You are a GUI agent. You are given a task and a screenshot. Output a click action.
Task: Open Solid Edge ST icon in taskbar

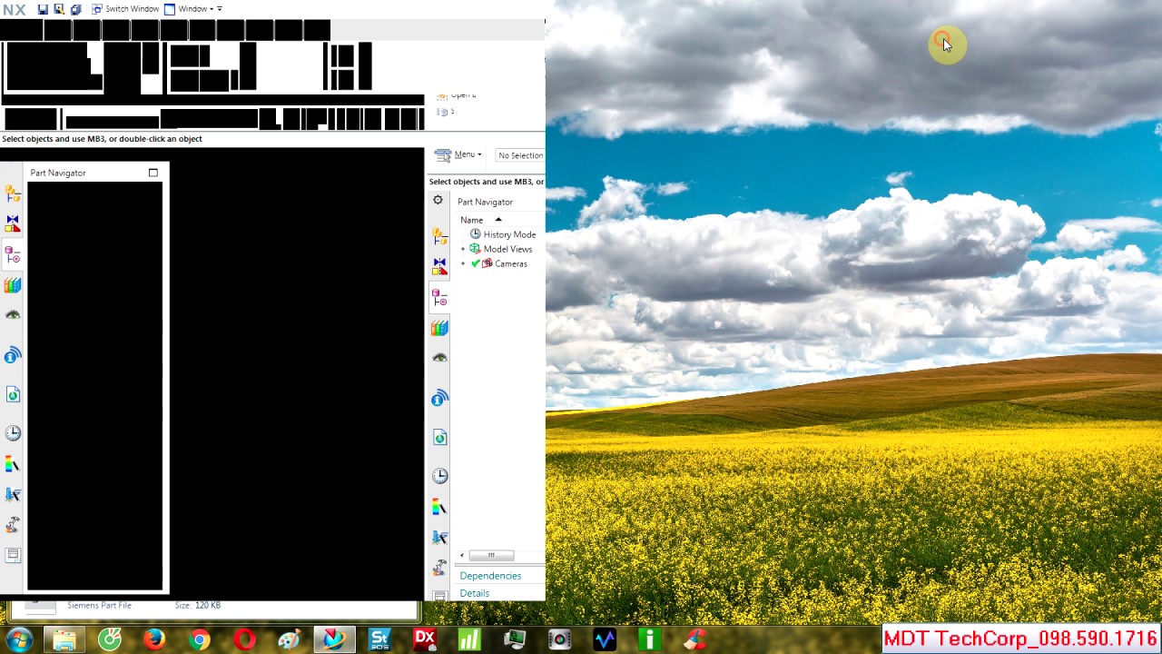[x=379, y=639]
